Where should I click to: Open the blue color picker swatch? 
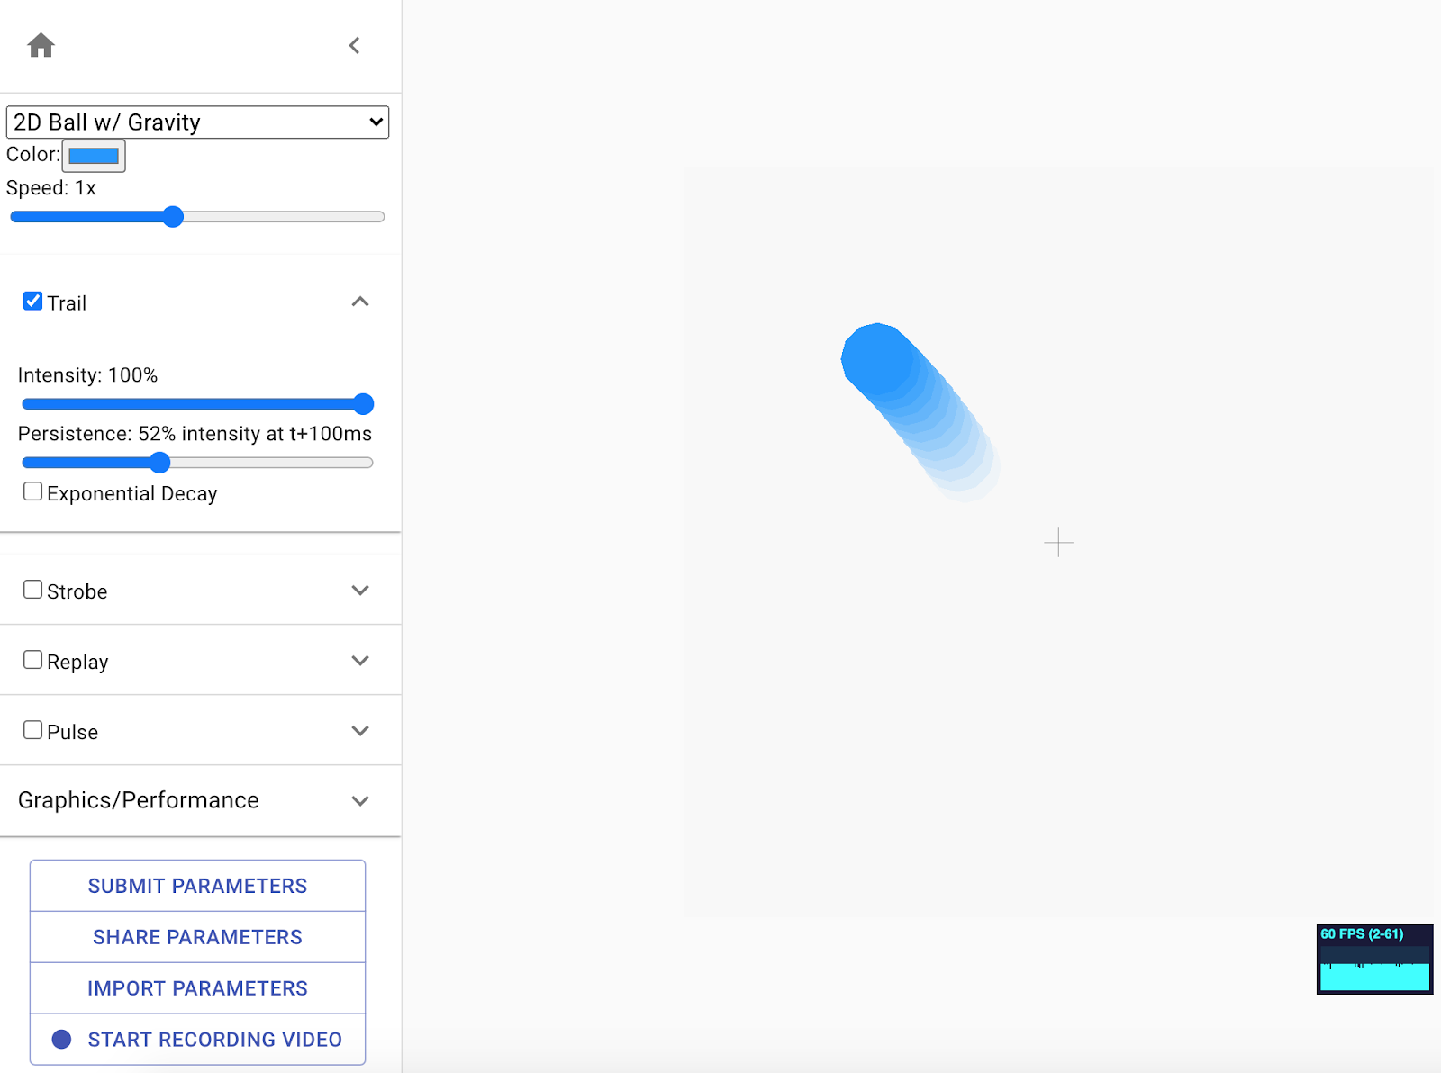click(94, 156)
